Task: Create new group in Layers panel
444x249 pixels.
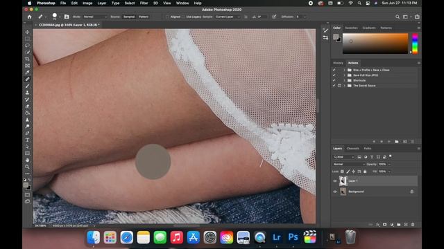Action: point(399,225)
